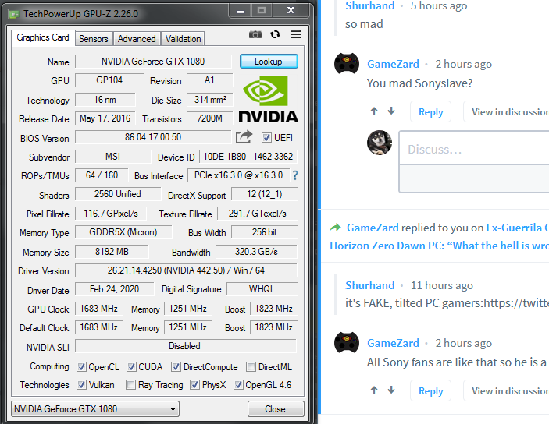Upvote GameZard's 'You mad Sonyslave?' comment

tap(374, 111)
